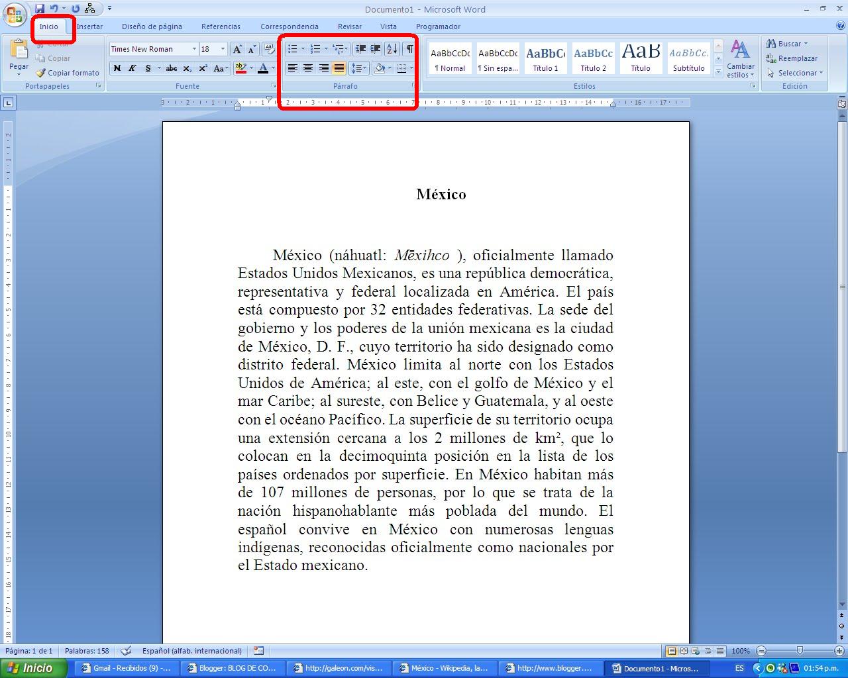This screenshot has width=848, height=678.
Task: Apply subscript formatting
Action: [x=187, y=68]
